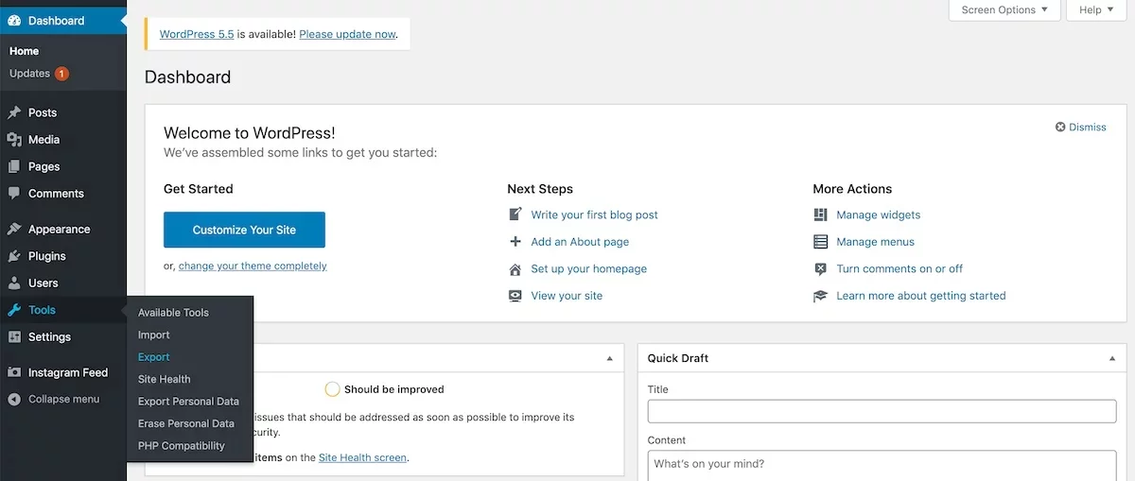This screenshot has height=481, width=1135.
Task: Click the Add an About page link
Action: [580, 242]
